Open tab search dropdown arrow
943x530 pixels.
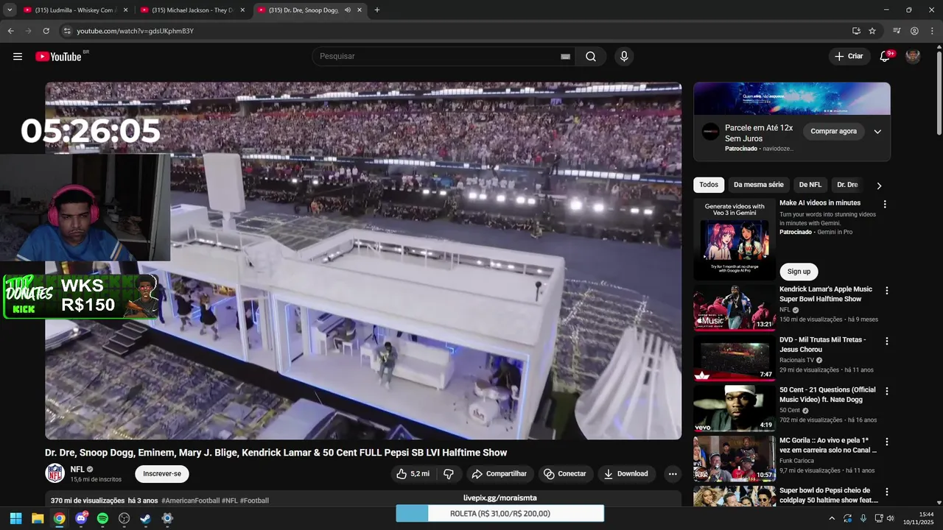tap(10, 10)
